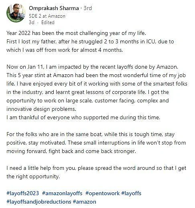Click the 3d post timestamp
The image size is (195, 208).
pos(32,22)
